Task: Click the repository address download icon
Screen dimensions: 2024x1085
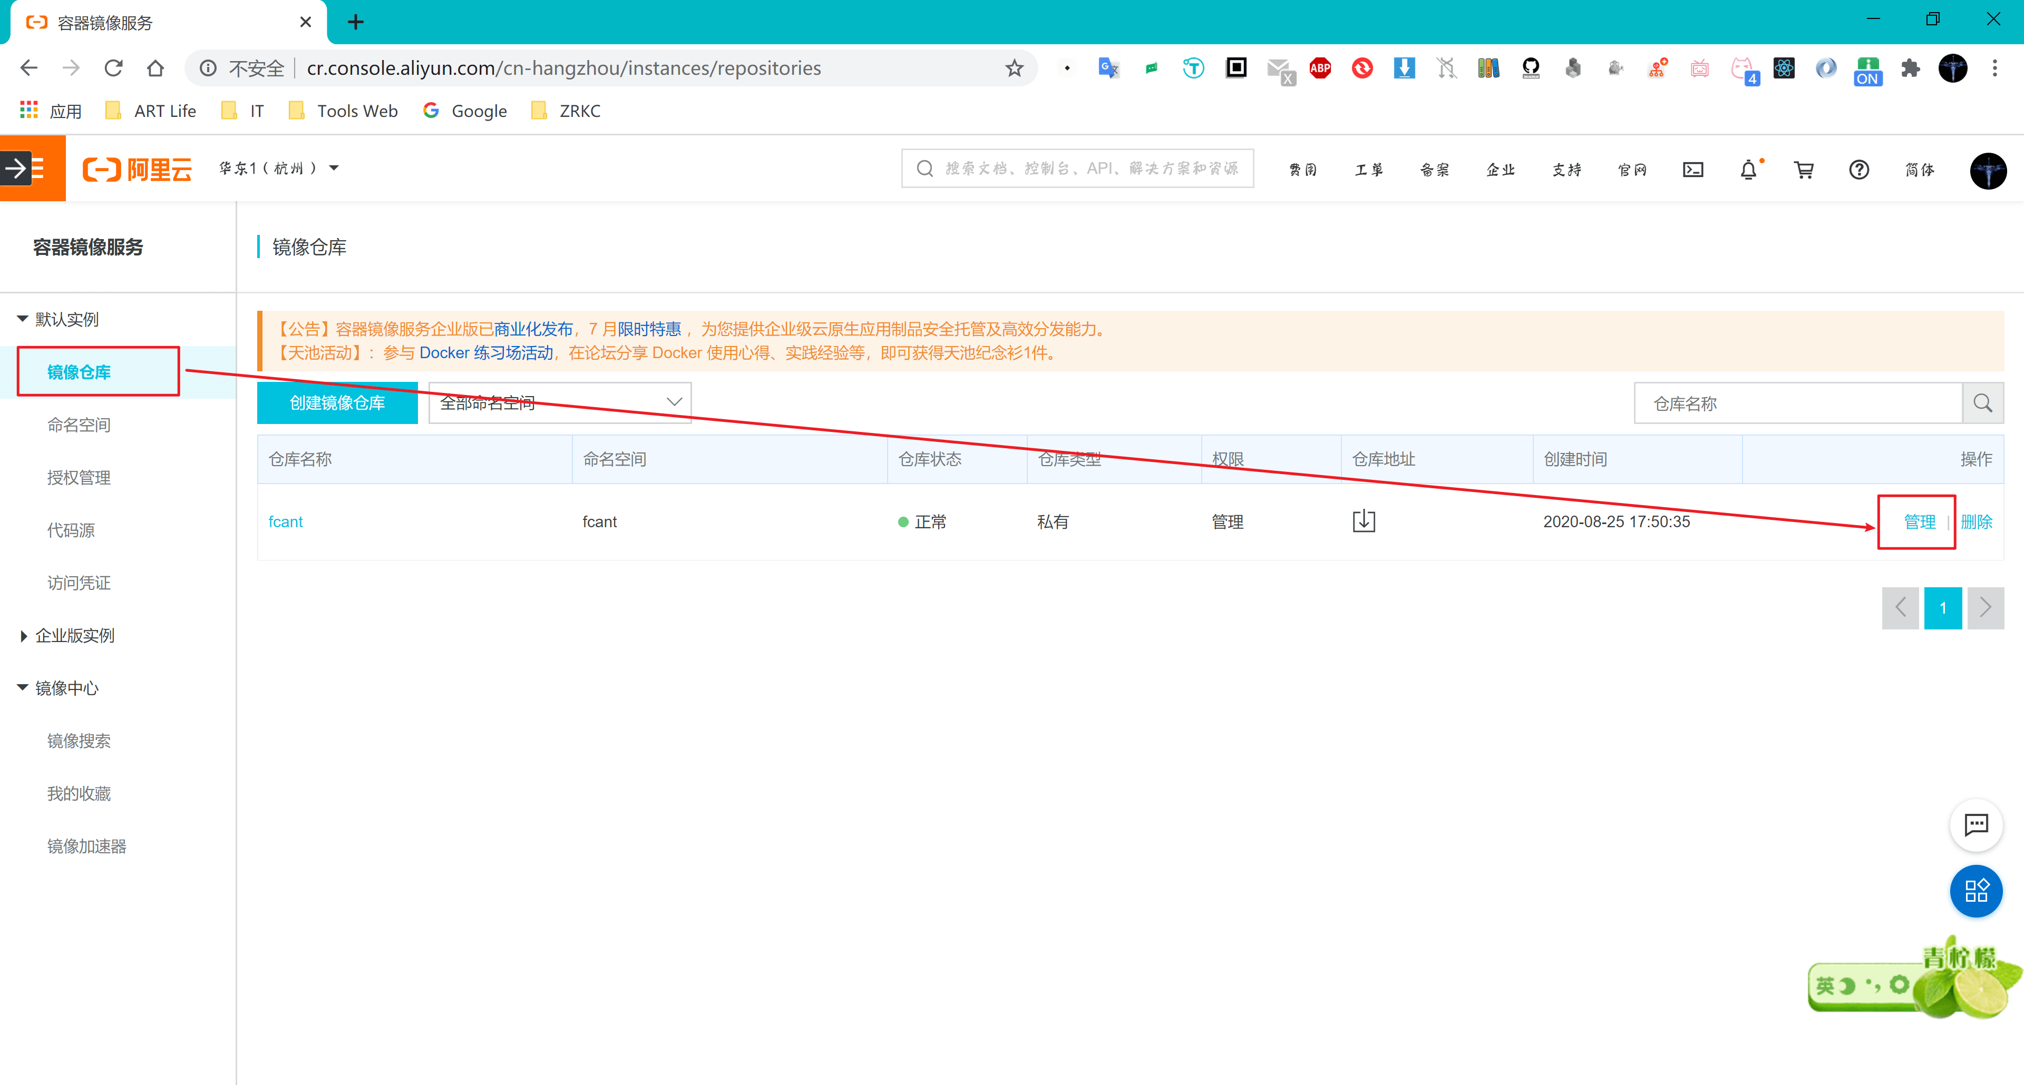Action: (x=1363, y=521)
